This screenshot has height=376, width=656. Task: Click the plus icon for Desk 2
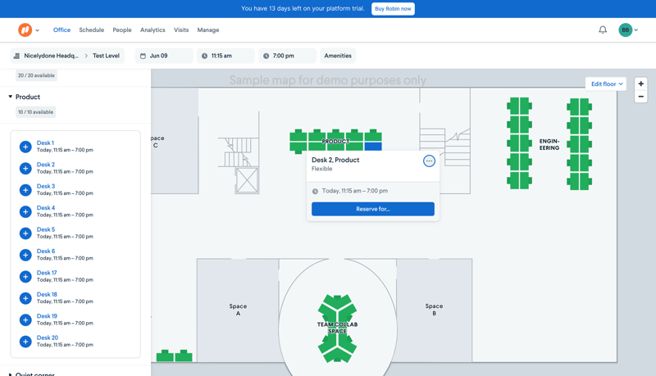25,169
